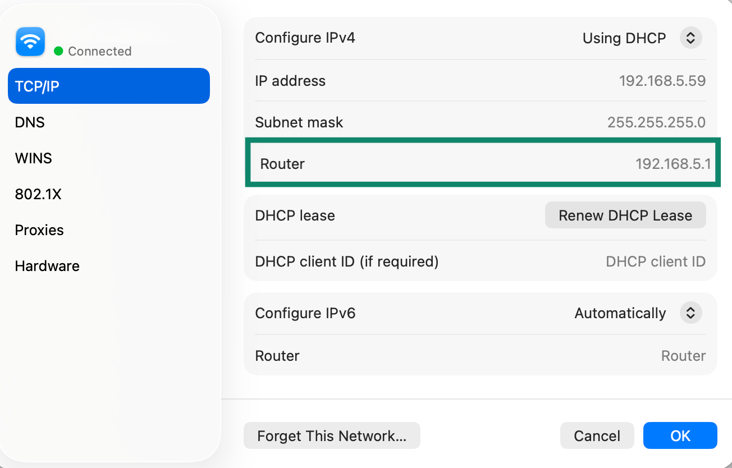732x468 pixels.
Task: Click the highlighted Router address 192.168.5.1
Action: click(673, 164)
